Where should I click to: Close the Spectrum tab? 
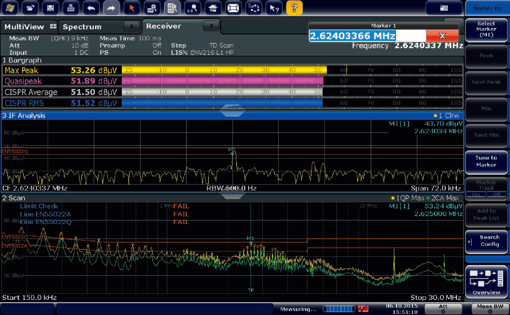[131, 26]
